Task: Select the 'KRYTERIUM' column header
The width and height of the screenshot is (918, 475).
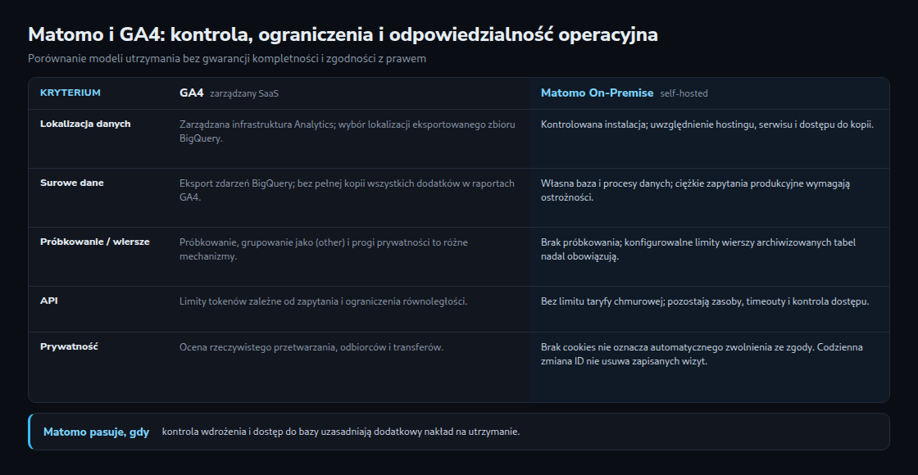Action: click(70, 93)
